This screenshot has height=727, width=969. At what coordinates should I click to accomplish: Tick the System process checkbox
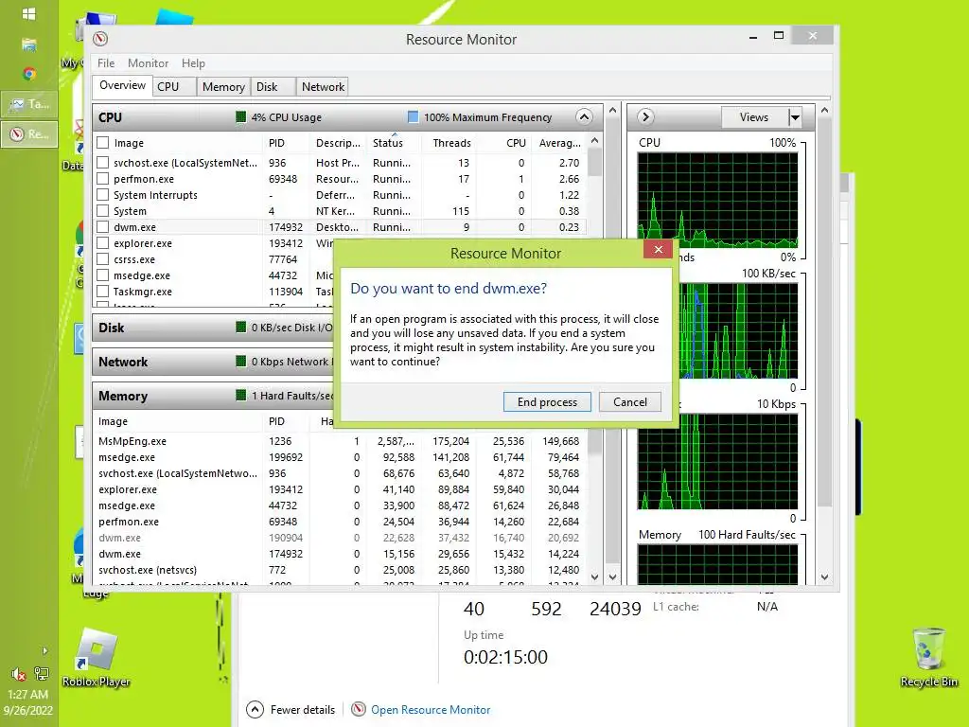coord(103,211)
